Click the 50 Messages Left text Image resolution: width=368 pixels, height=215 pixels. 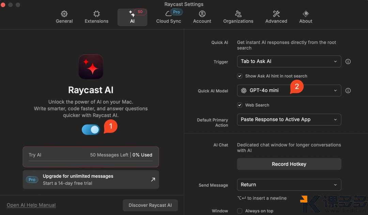pos(109,155)
